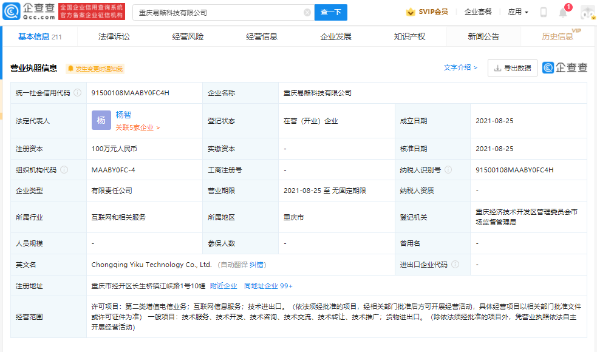Screen dimensions: 597x352
Task: Click the mobile phone icon in header
Action: (x=544, y=12)
